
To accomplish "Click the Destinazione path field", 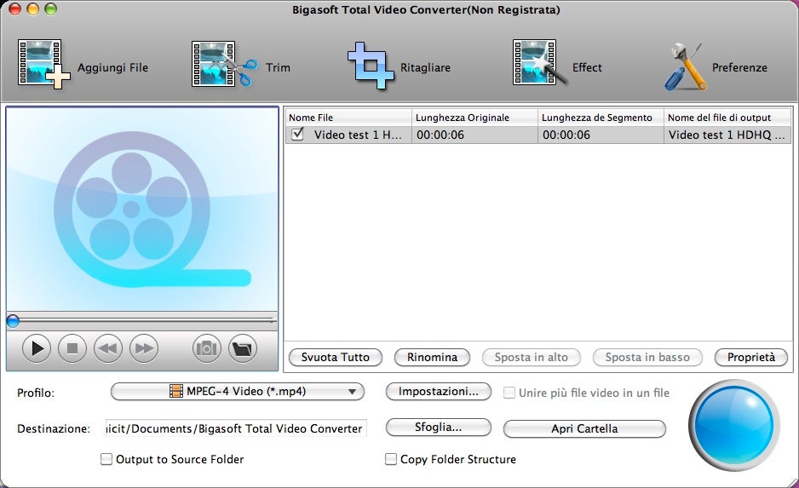I will point(236,428).
